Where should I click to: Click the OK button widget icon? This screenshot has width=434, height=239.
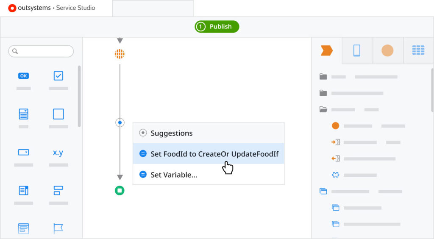24,76
